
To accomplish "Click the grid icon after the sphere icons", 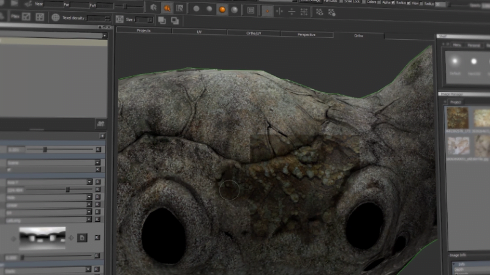I will (251, 10).
